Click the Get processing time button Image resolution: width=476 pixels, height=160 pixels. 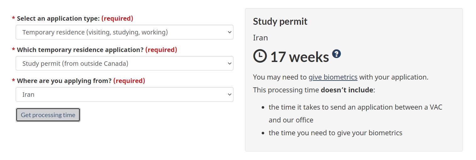point(48,115)
